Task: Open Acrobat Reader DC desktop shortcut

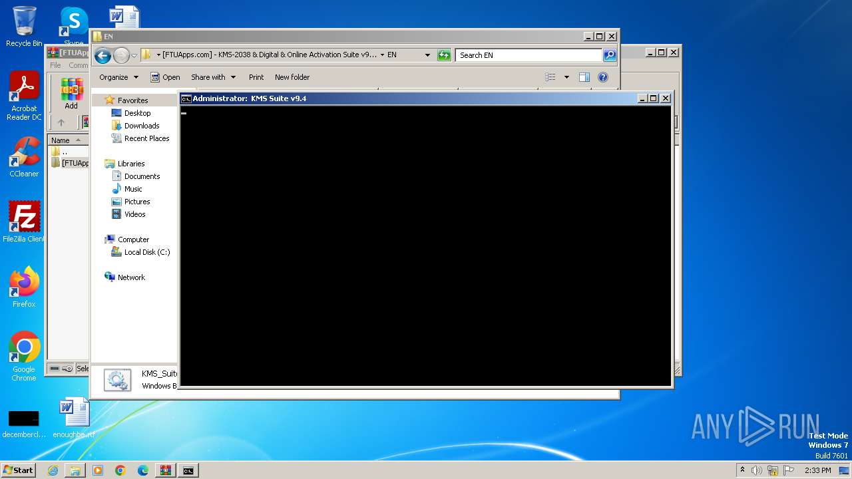Action: pyautogui.click(x=24, y=96)
